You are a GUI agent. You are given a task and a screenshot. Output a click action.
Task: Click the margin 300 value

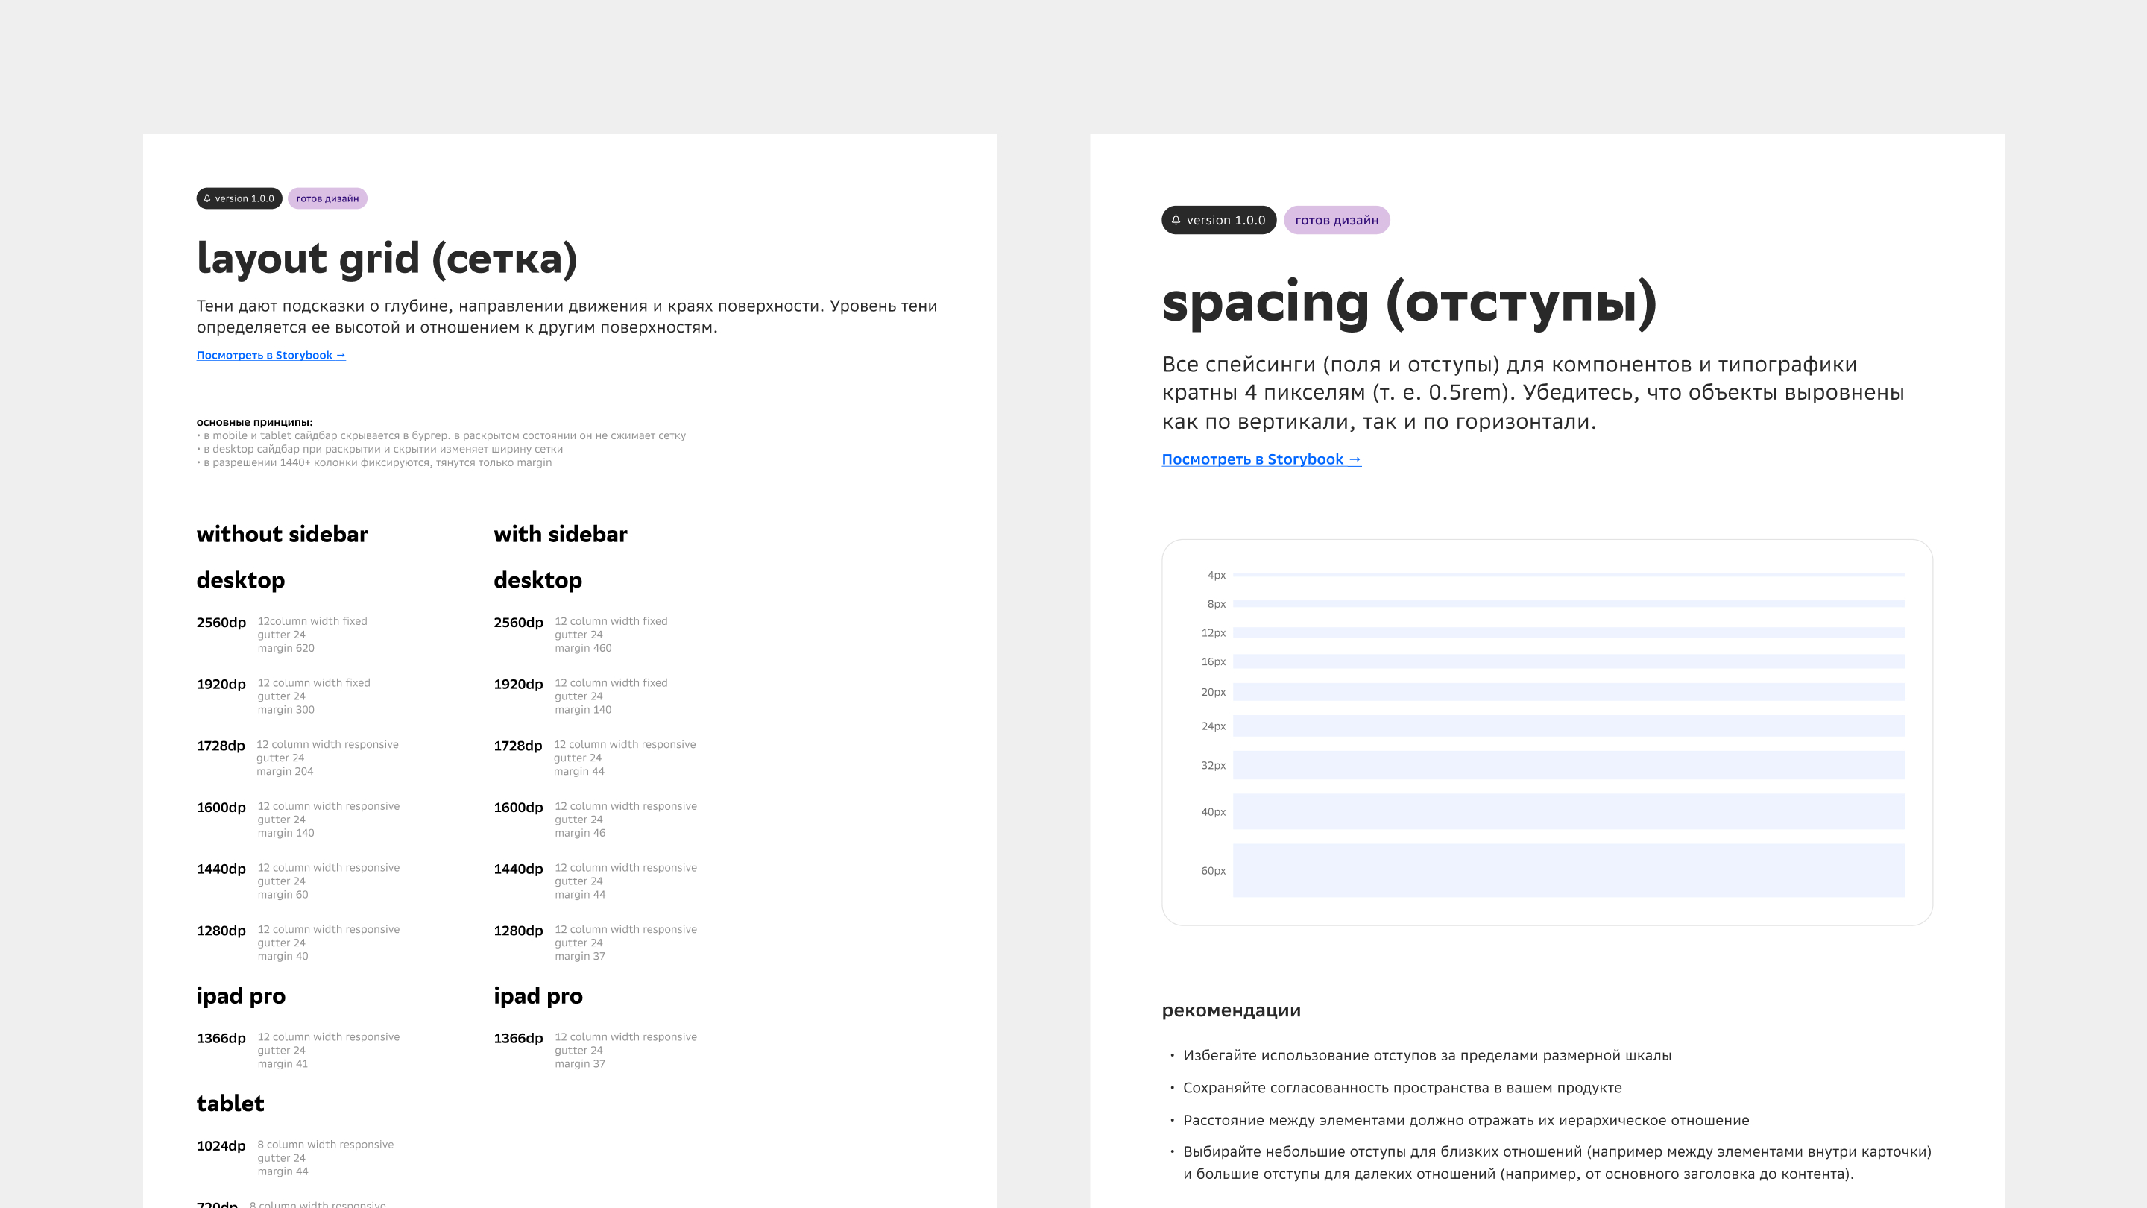click(x=286, y=709)
